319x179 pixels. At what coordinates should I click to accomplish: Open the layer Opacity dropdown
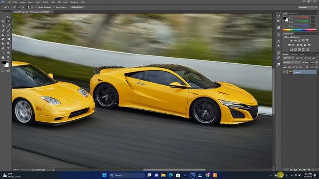point(317,62)
